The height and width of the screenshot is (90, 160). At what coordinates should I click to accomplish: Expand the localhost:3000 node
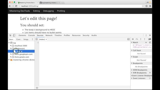tap(10, 45)
